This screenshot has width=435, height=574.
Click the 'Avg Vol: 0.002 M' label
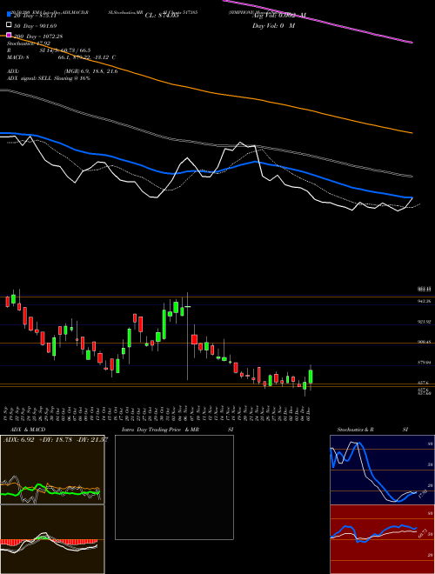[x=278, y=16]
